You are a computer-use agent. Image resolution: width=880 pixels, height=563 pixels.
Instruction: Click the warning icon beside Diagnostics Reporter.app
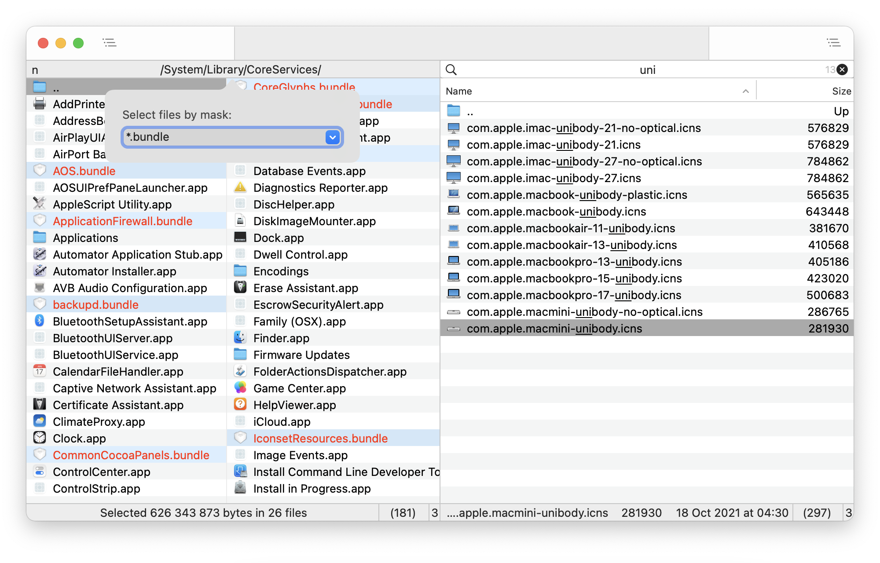240,187
